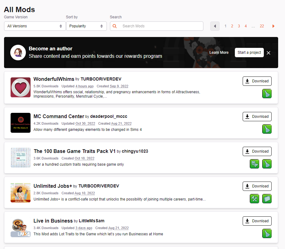The width and height of the screenshot is (285, 249).
Task: Click MC Command Center green flask icon
Action: [x=267, y=129]
